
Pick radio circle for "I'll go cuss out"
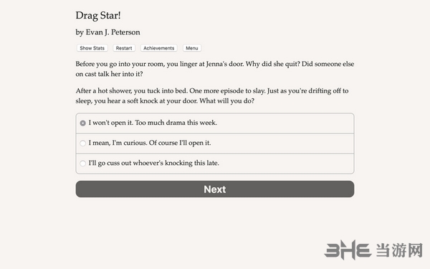pos(83,164)
